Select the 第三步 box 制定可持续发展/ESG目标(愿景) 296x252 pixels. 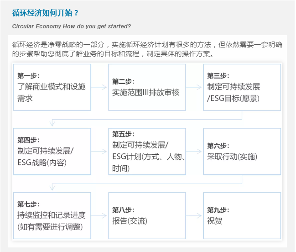pyautogui.click(x=242, y=87)
